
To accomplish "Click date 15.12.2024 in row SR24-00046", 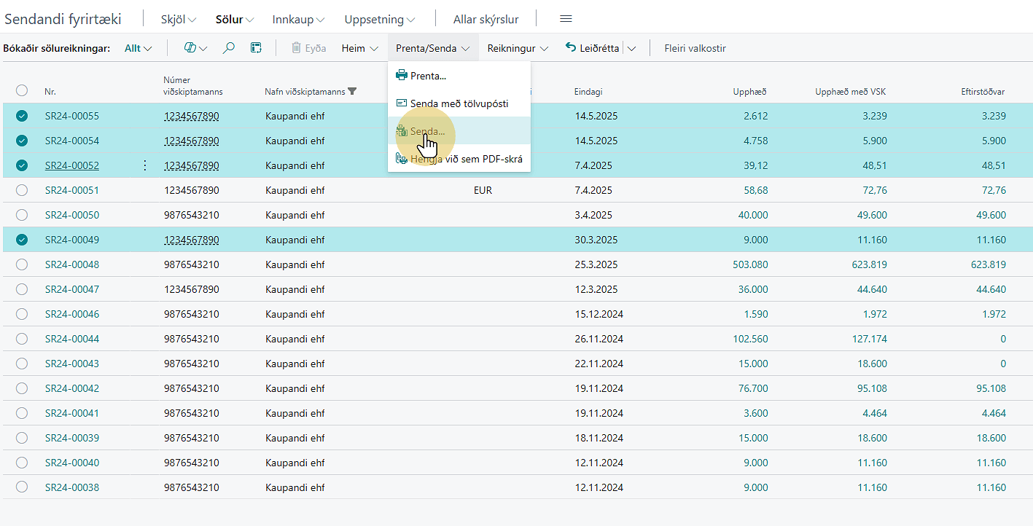I will click(x=599, y=314).
